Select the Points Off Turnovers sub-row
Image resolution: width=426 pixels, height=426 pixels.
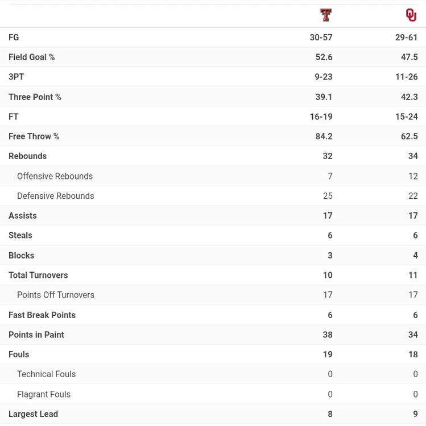click(56, 295)
